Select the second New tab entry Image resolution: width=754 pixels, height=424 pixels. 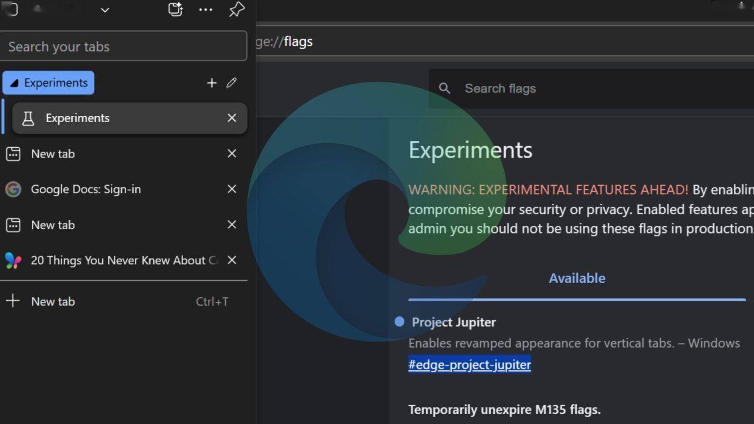tap(123, 225)
